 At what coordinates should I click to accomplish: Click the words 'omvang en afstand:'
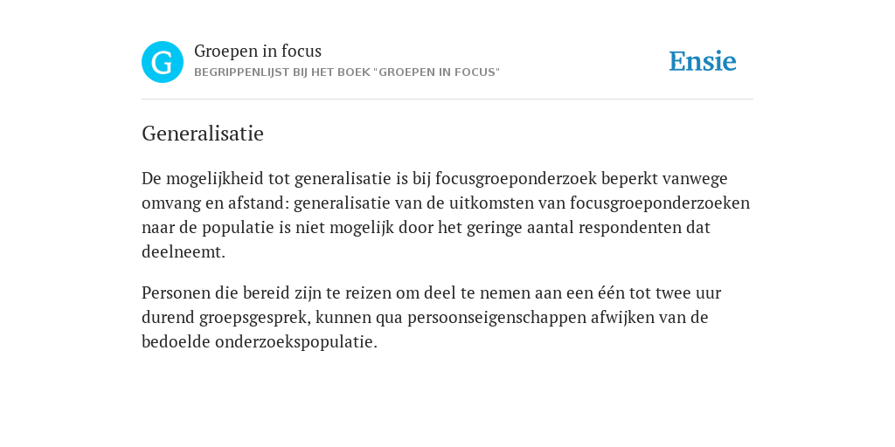(215, 203)
